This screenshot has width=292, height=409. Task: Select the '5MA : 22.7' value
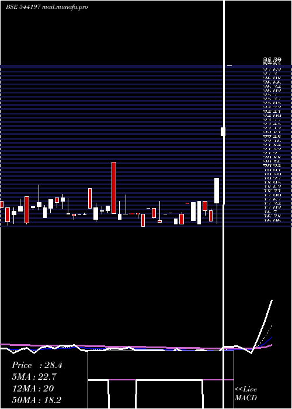click(x=34, y=377)
